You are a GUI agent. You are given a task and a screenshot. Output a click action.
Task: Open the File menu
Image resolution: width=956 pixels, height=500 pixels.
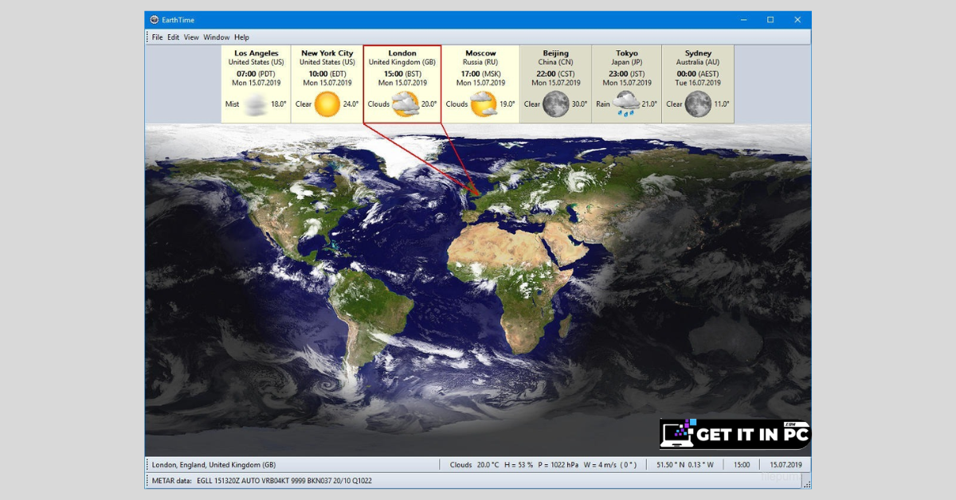[157, 37]
